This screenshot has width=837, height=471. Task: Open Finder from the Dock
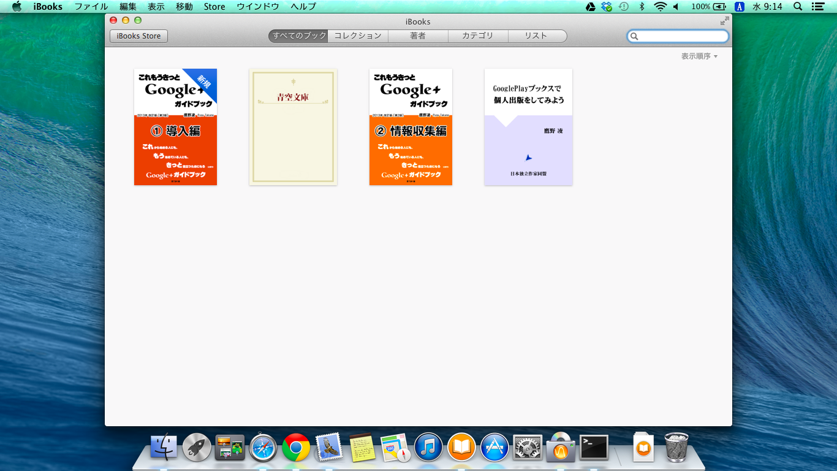point(164,448)
